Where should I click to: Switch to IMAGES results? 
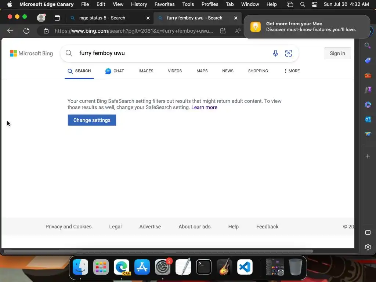[x=146, y=71]
